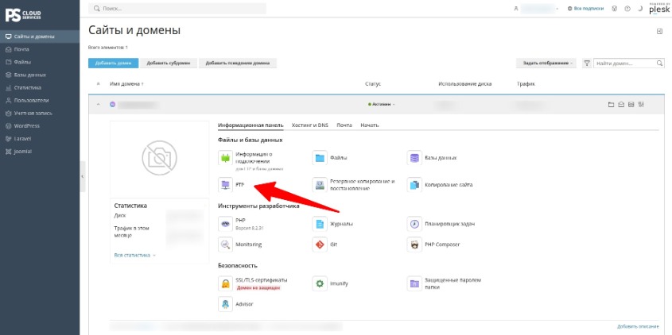Switch to Хостинг и DNS tab
This screenshot has width=672, height=335.
(x=309, y=125)
